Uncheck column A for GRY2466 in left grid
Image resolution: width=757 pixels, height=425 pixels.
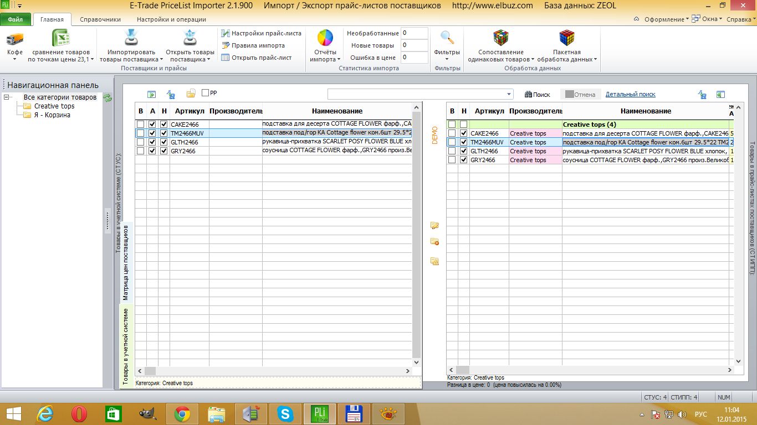[152, 151]
